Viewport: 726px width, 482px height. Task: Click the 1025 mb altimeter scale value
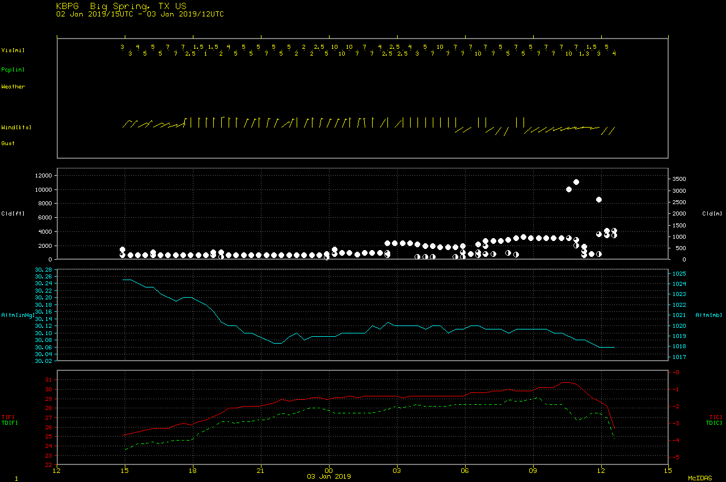(x=679, y=273)
